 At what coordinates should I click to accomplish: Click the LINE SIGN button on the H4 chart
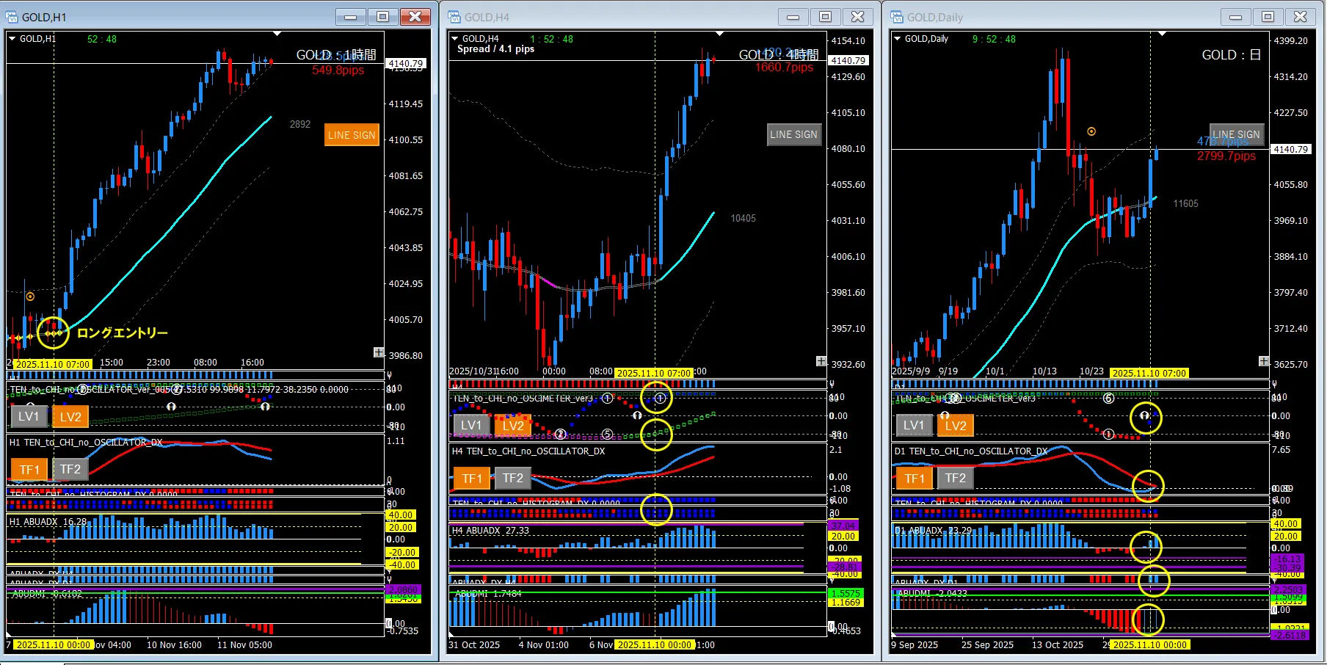(x=793, y=134)
